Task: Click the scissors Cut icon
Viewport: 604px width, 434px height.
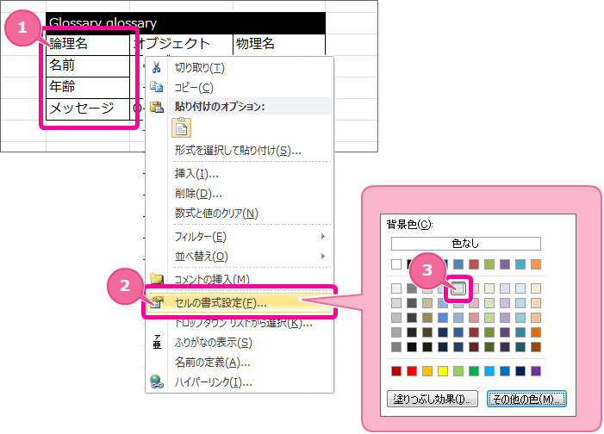Action: click(x=157, y=67)
